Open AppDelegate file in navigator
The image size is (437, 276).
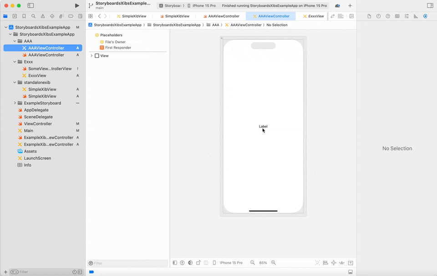(x=36, y=110)
